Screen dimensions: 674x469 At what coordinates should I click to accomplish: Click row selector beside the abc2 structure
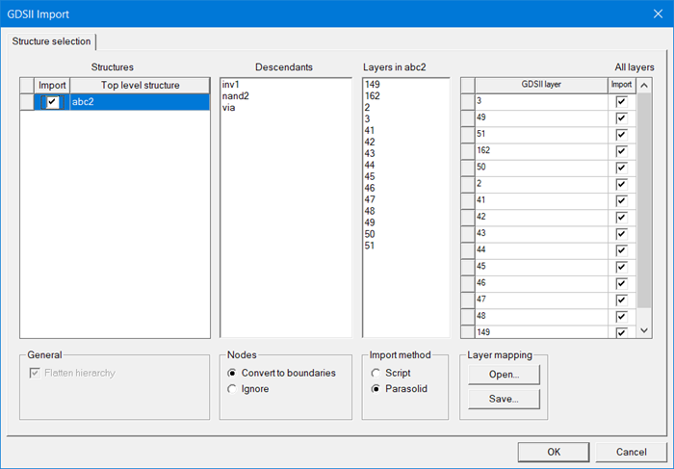pyautogui.click(x=27, y=102)
